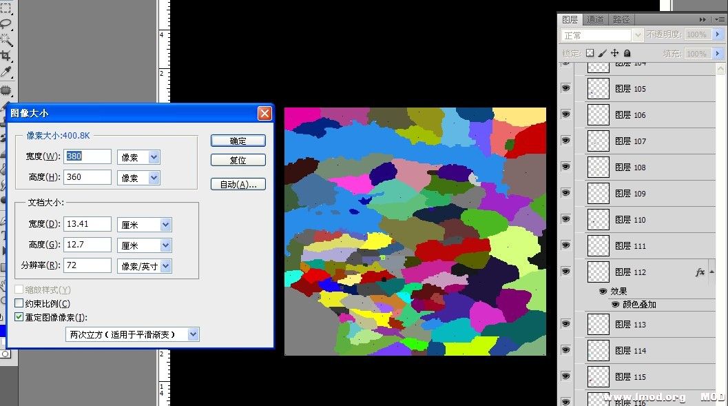The height and width of the screenshot is (406, 728).
Task: Toggle visibility of the 颜色叠加 effect
Action: pos(615,304)
